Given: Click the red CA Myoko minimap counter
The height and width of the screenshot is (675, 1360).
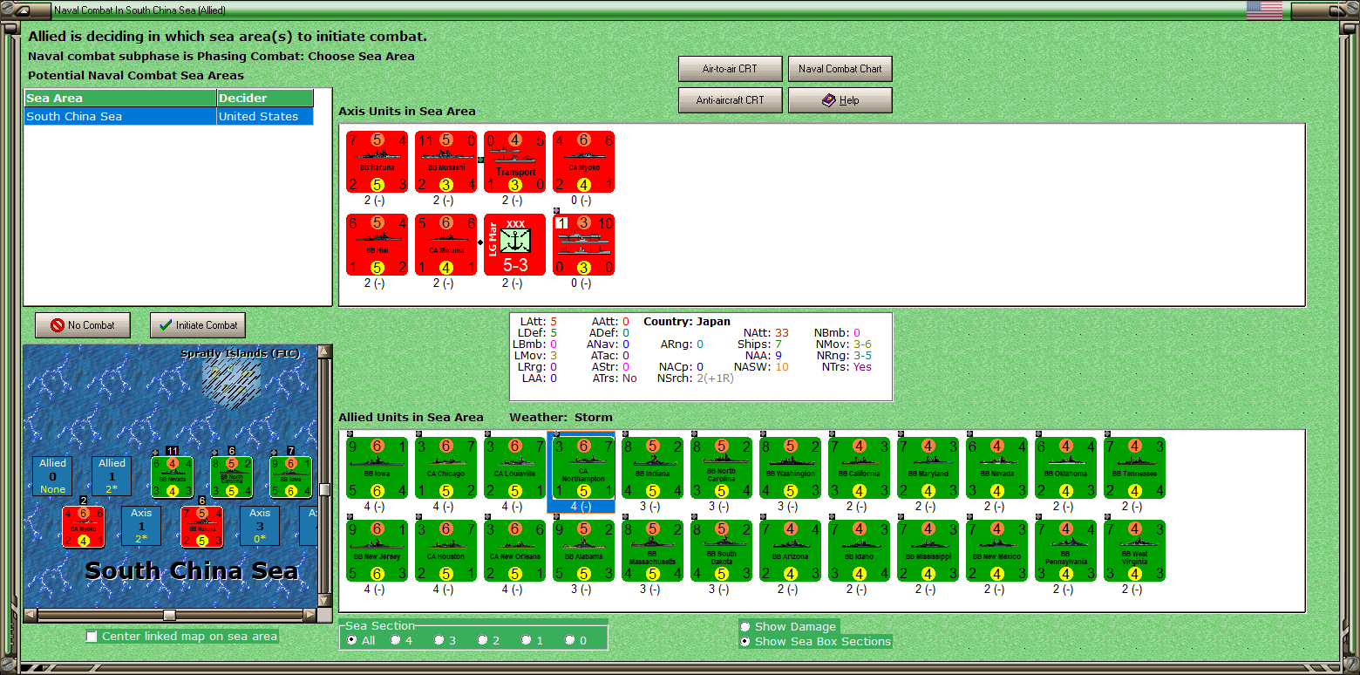Looking at the screenshot, I should coord(83,527).
